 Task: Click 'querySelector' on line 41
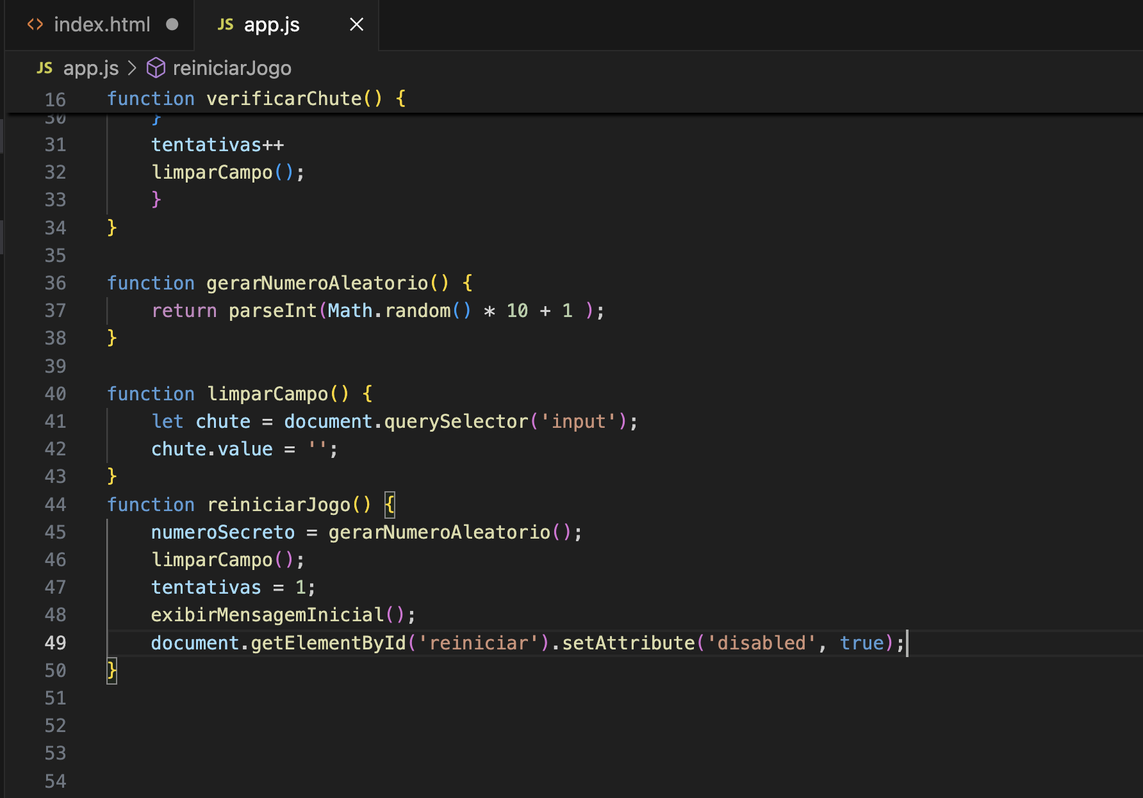pos(456,421)
